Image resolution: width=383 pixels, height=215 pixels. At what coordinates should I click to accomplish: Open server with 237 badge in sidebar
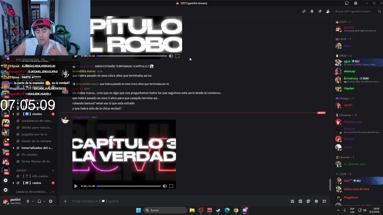[5, 142]
